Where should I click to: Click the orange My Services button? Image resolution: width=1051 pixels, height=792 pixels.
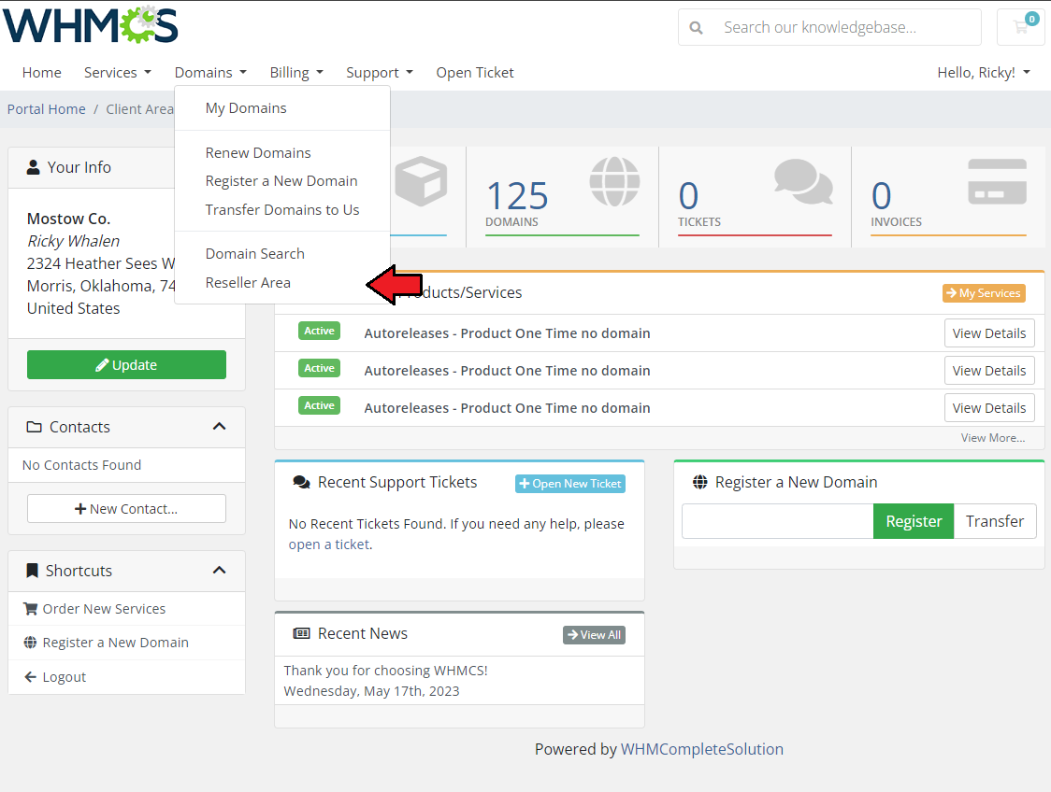pyautogui.click(x=984, y=293)
